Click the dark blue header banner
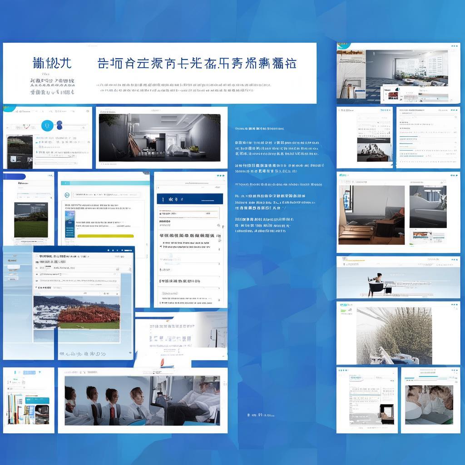The height and width of the screenshot is (465, 465). click(x=190, y=199)
